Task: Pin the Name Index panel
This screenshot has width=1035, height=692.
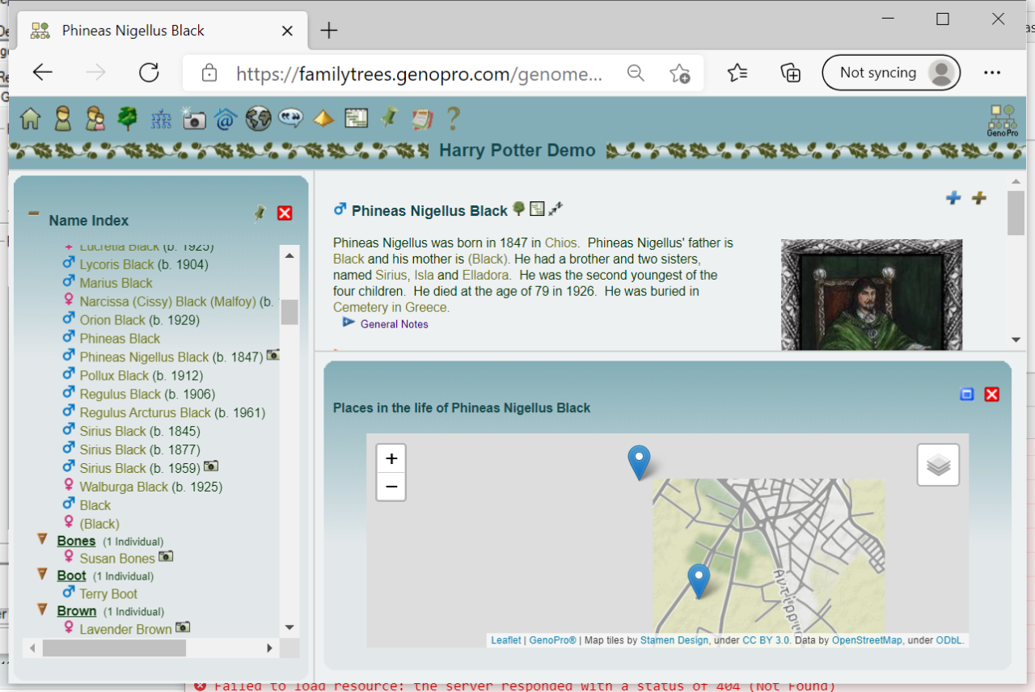Action: 260,213
